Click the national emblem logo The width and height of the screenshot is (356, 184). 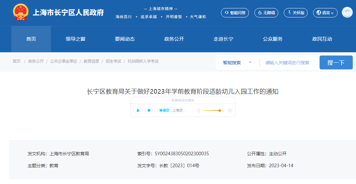pyautogui.click(x=21, y=13)
